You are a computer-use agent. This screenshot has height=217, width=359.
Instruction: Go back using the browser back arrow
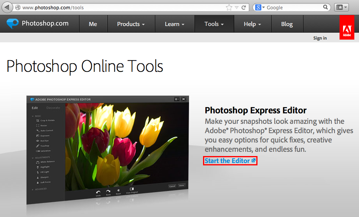(7, 7)
